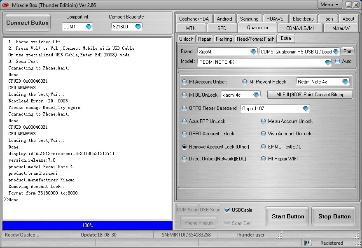Image resolution: width=362 pixels, height=248 pixels.
Task: Switch to the MTK tab
Action: pyautogui.click(x=191, y=28)
